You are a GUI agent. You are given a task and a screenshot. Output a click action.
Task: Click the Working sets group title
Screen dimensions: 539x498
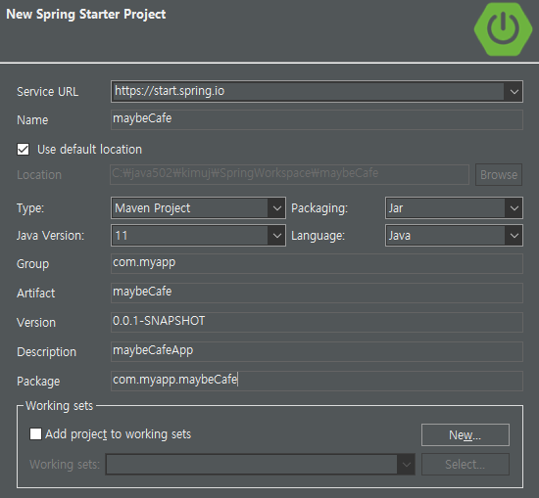pyautogui.click(x=59, y=406)
